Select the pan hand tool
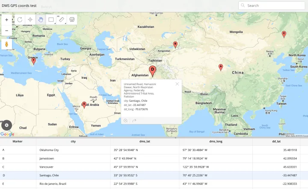308x189 pixels. pos(41,20)
